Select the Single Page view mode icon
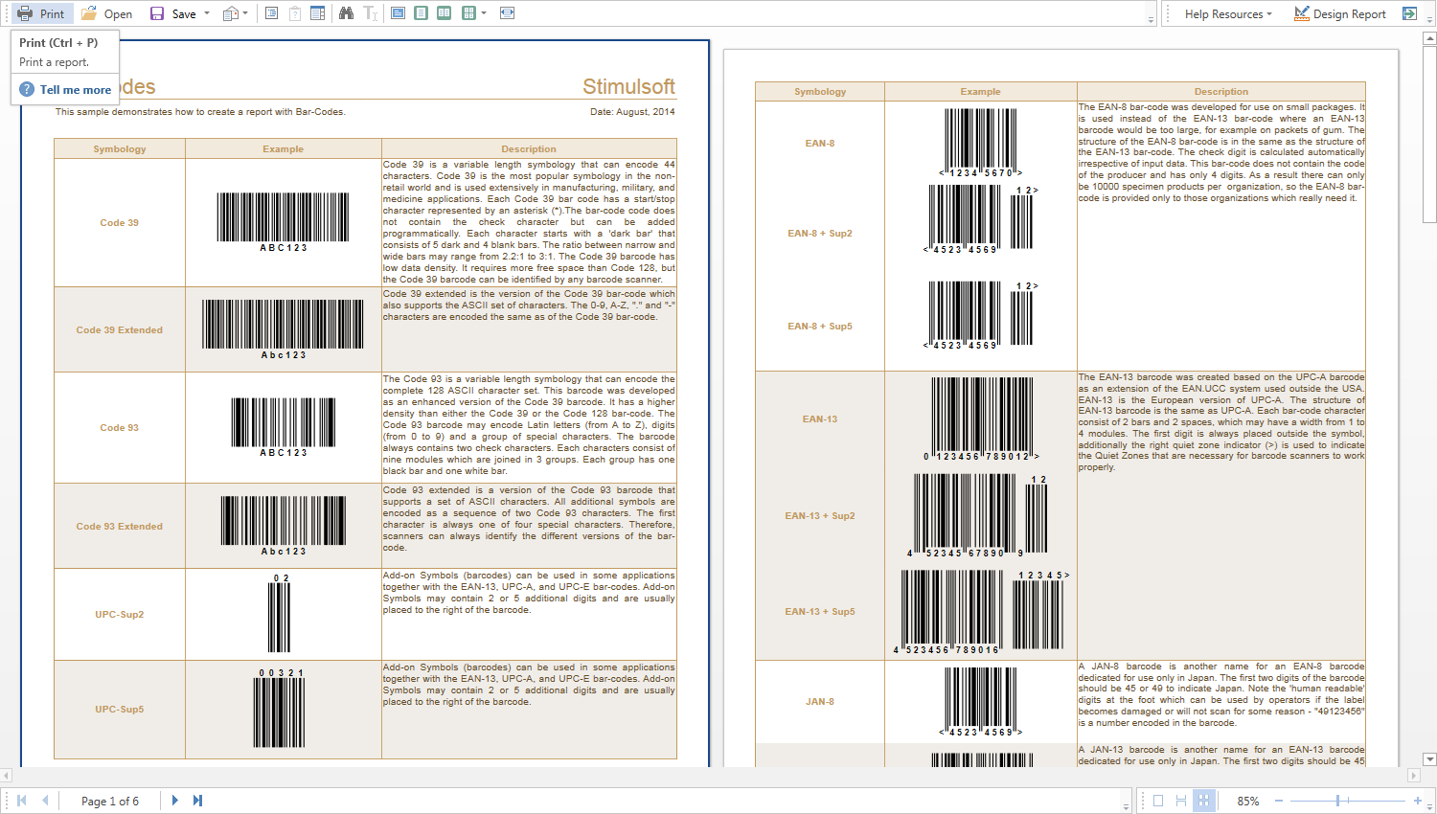 [x=398, y=13]
